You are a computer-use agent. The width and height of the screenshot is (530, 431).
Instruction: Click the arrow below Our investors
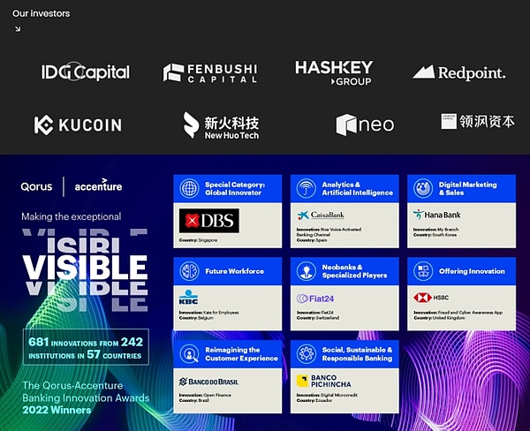(x=18, y=29)
